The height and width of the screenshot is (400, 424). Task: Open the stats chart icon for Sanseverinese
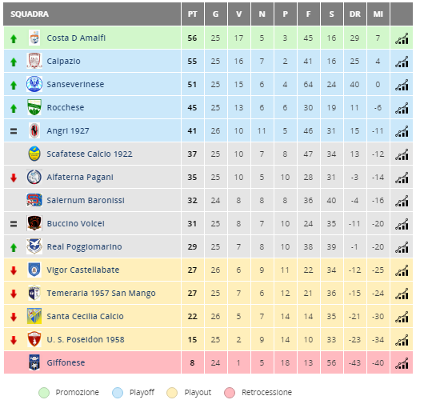pos(402,85)
